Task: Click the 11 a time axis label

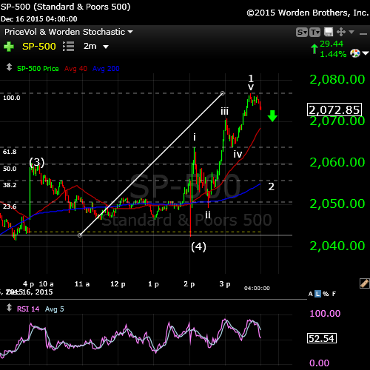Action: pyautogui.click(x=82, y=284)
